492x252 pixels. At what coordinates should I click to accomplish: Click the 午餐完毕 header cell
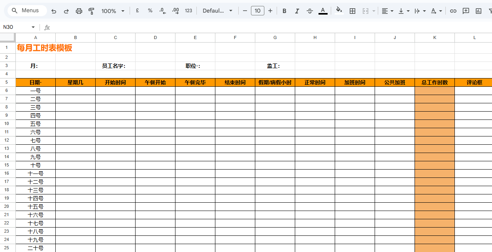tap(195, 82)
